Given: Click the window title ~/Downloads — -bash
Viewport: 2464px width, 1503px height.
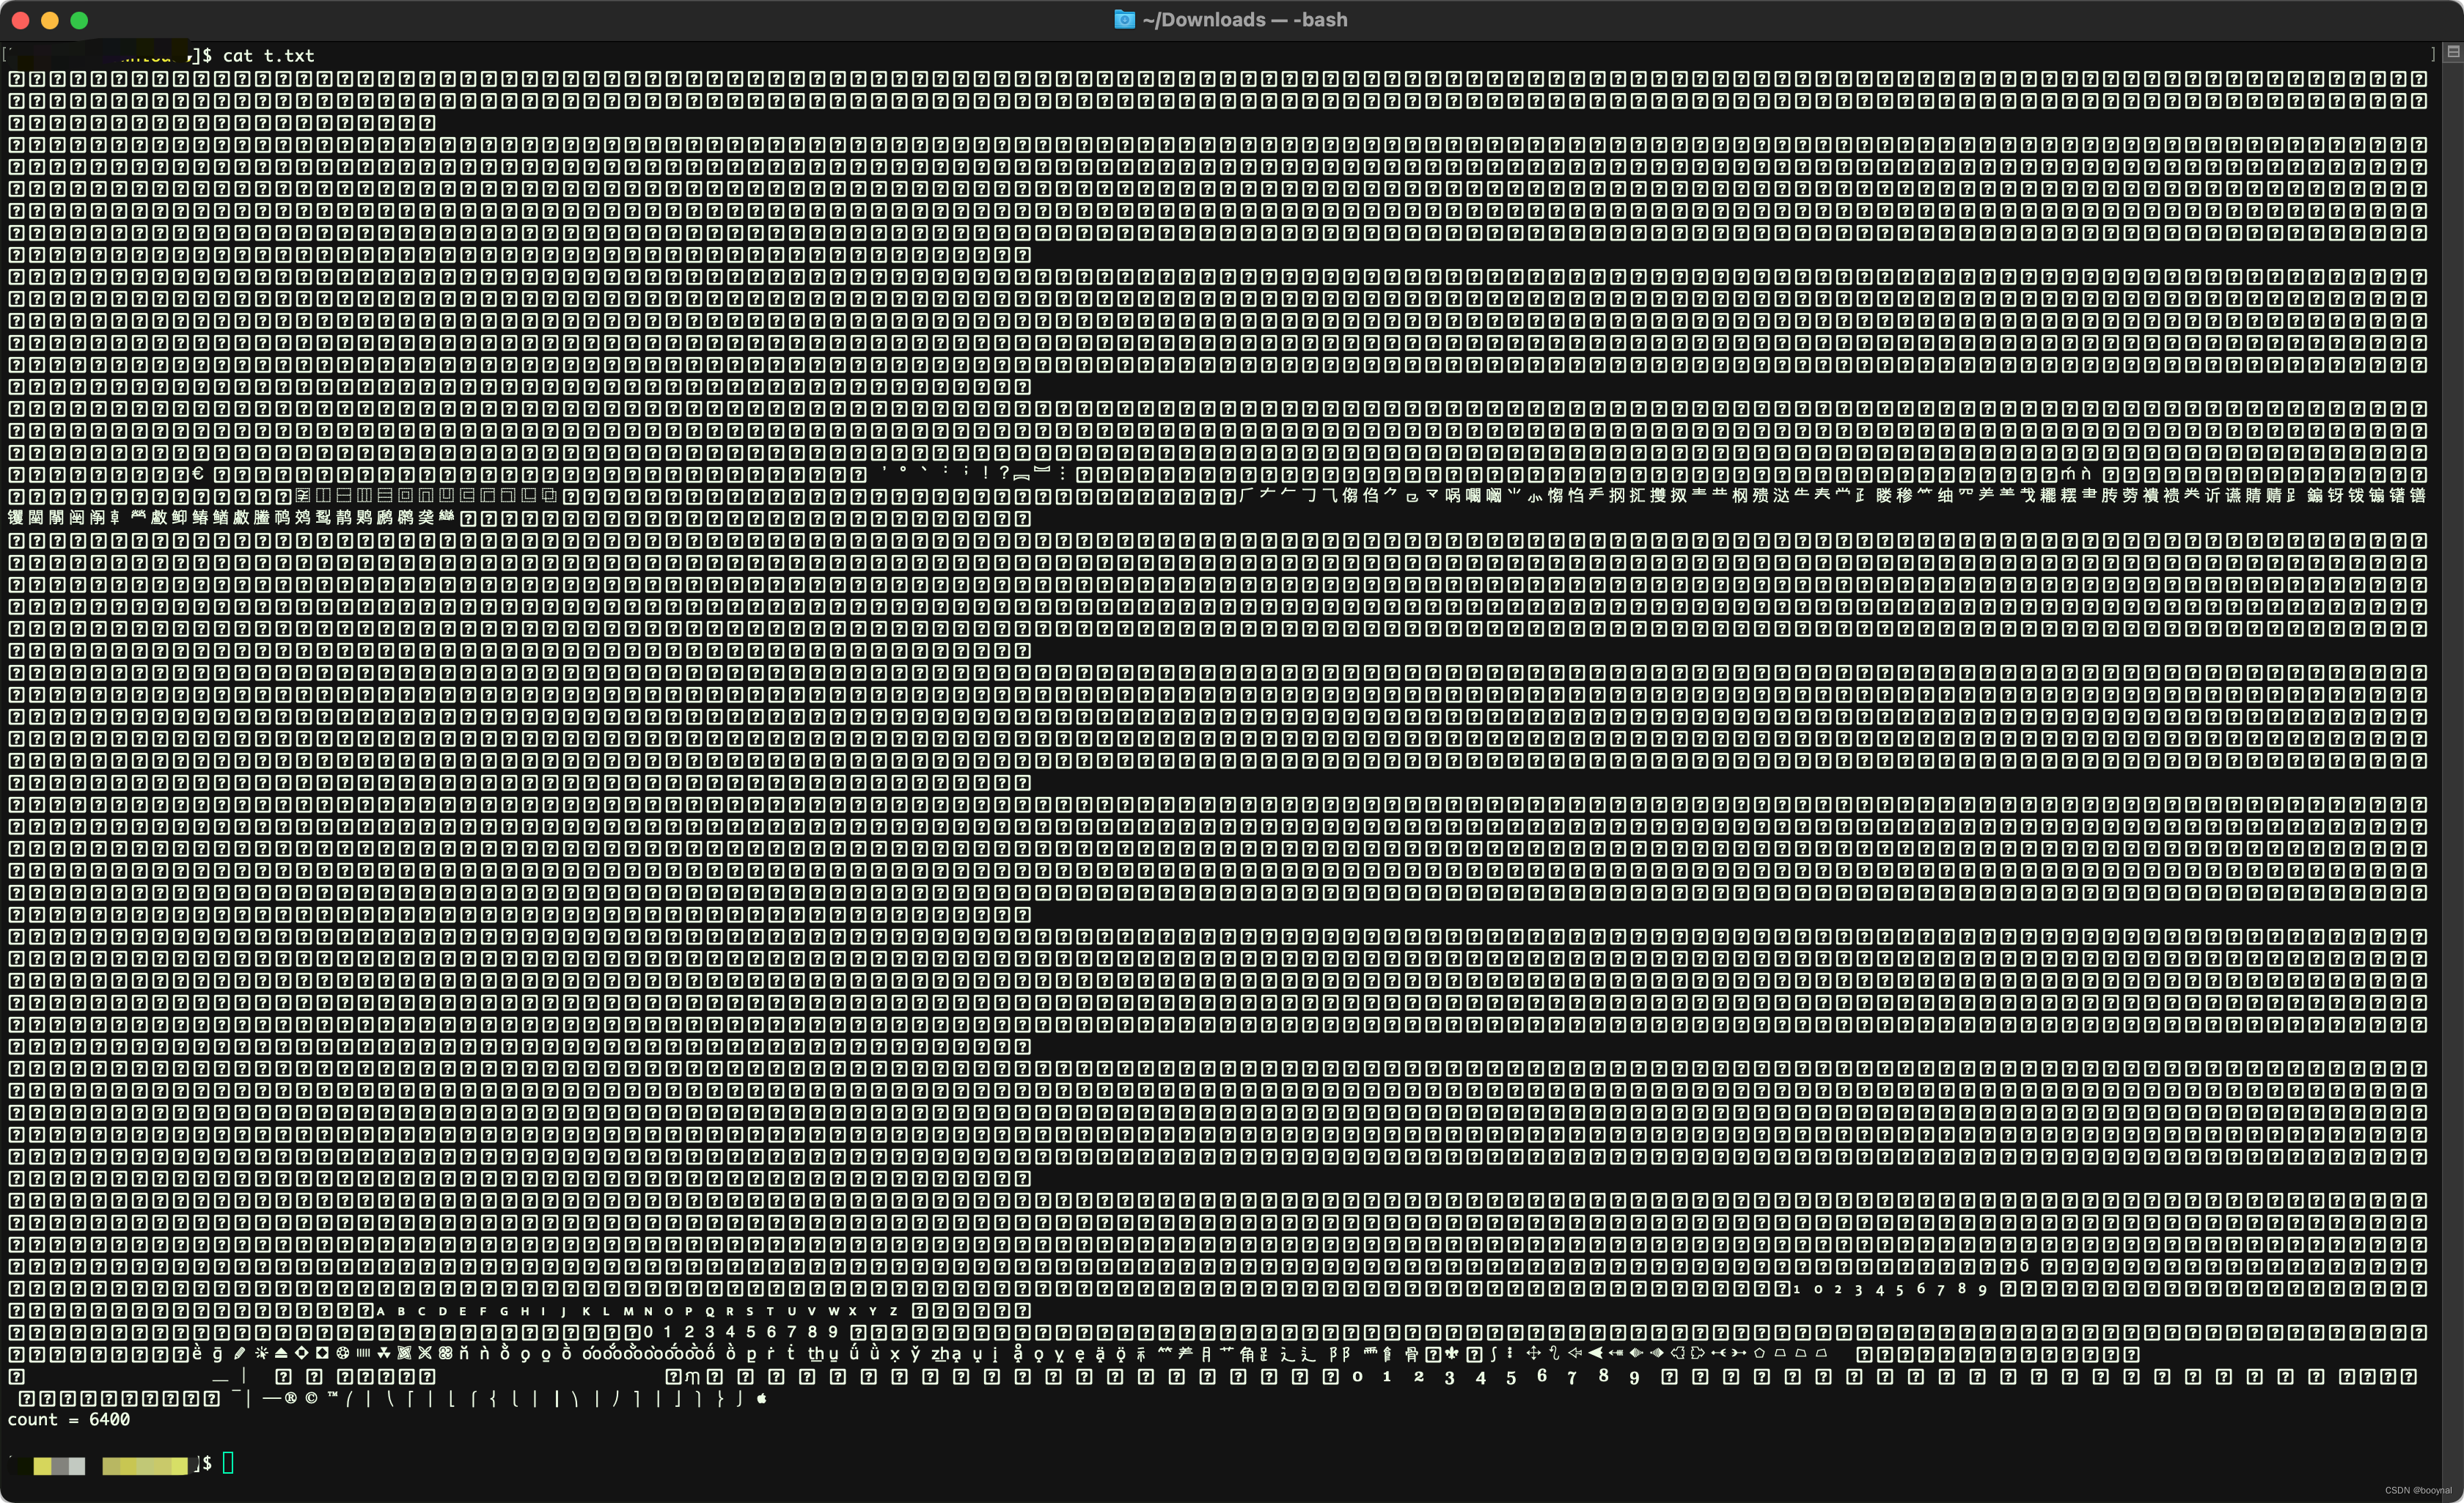Looking at the screenshot, I should point(1244,20).
